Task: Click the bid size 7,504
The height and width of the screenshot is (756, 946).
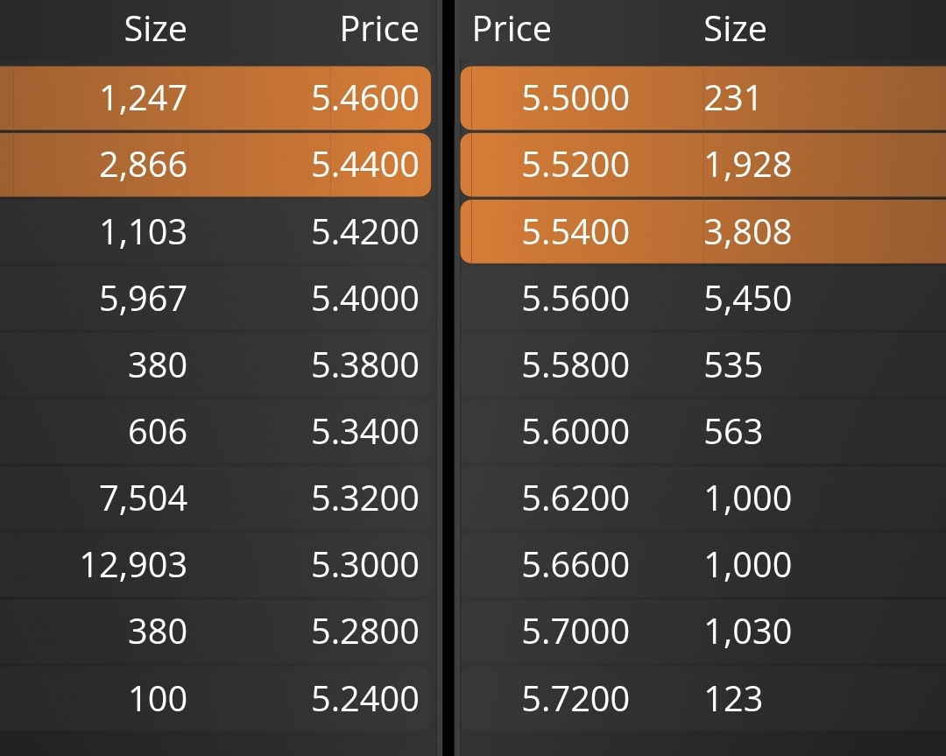Action: tap(143, 498)
